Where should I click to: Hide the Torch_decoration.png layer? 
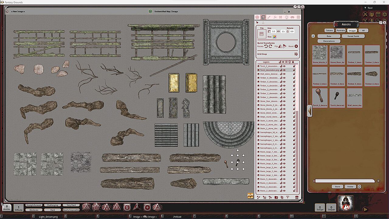284,70
